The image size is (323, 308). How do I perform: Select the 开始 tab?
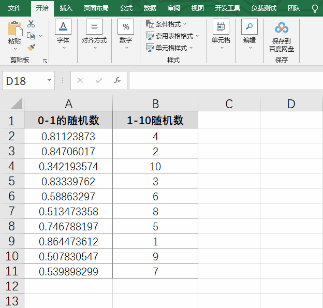42,8
